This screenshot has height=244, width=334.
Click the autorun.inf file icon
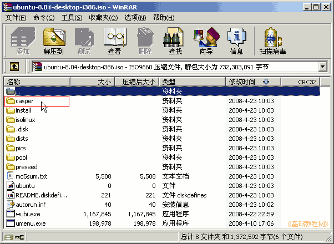[x=11, y=205]
